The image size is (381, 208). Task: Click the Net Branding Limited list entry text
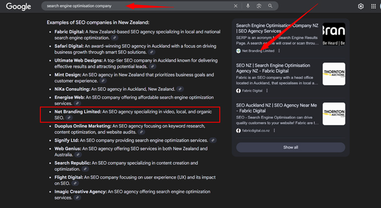coord(133,115)
